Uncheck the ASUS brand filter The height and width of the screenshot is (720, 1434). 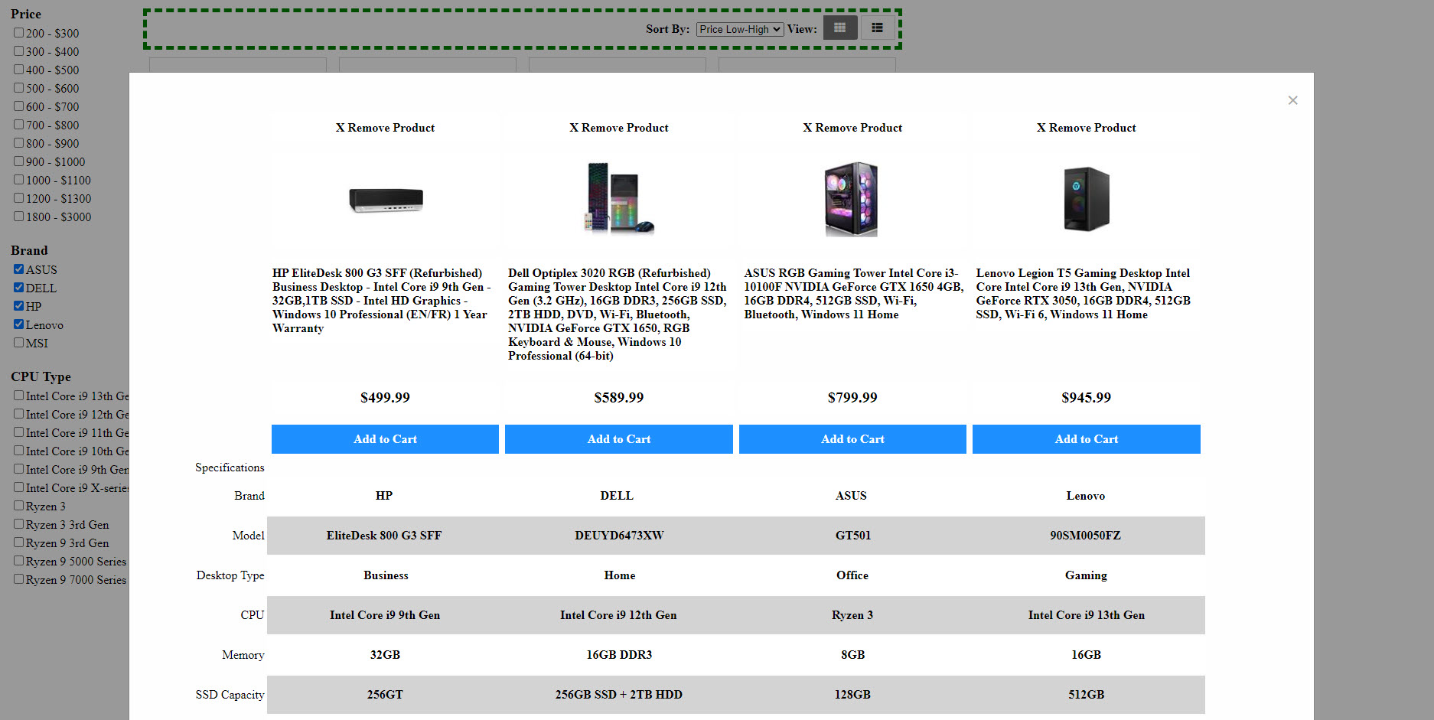[19, 269]
